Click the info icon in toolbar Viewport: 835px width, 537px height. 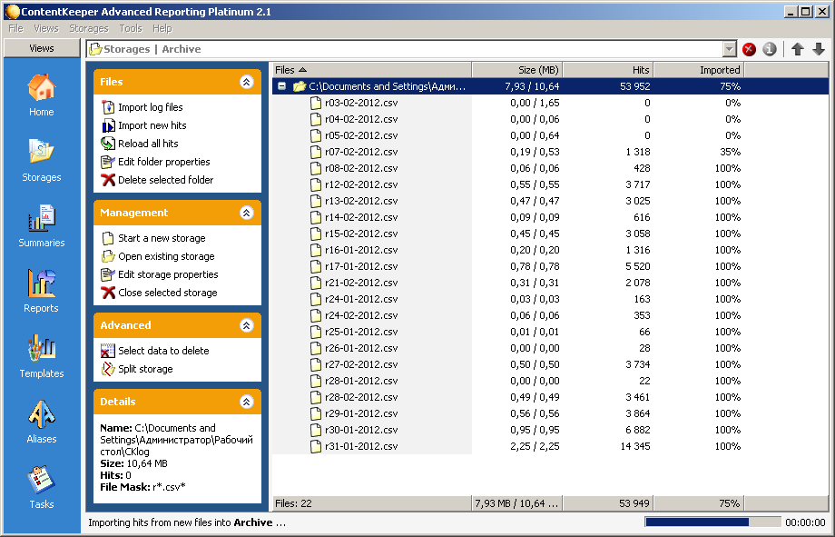click(x=770, y=49)
